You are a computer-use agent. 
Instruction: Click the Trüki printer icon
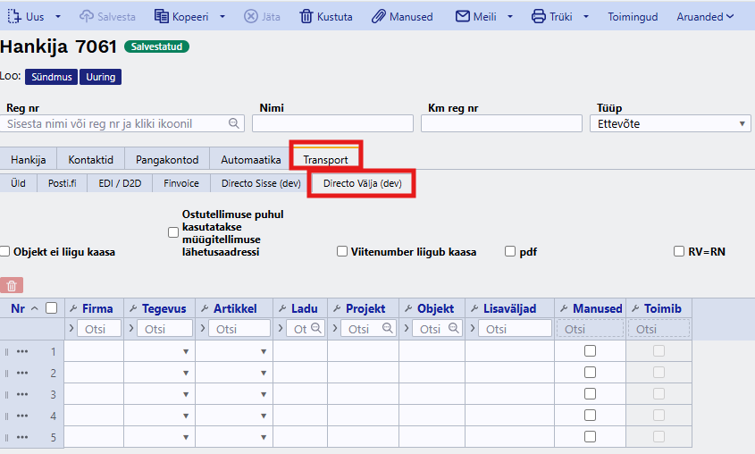[x=538, y=16]
